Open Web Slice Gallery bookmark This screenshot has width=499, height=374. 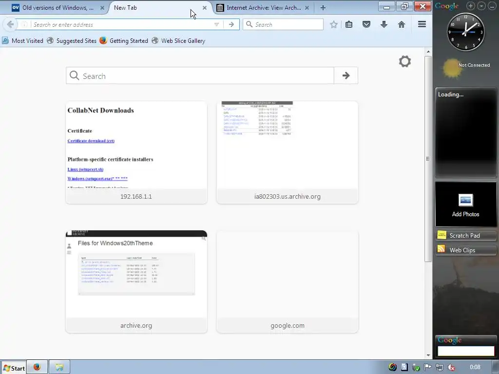pyautogui.click(x=178, y=41)
